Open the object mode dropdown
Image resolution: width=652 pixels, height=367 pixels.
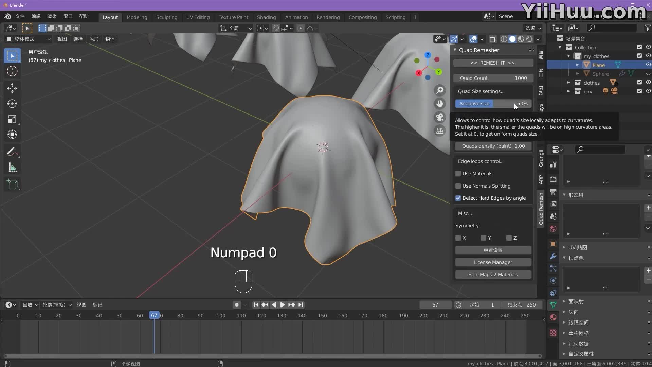[29, 39]
